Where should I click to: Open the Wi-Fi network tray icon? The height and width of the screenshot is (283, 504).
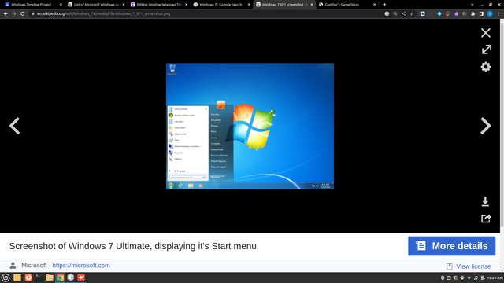point(469,277)
